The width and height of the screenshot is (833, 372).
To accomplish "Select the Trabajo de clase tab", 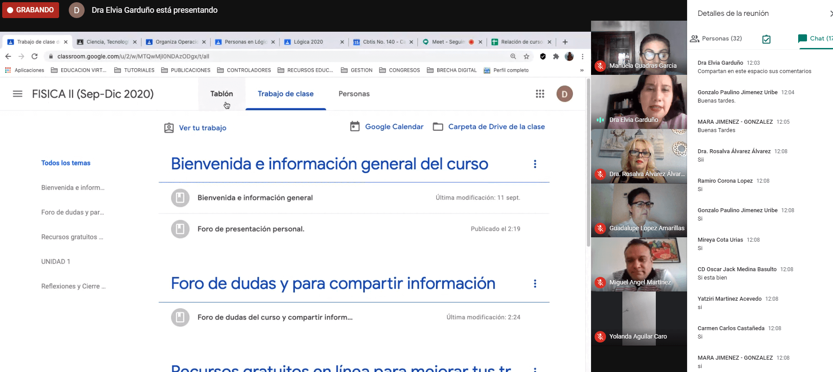I will pos(286,94).
